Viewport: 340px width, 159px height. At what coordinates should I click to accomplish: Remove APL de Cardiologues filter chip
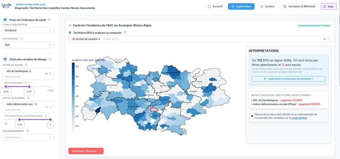(x=30, y=71)
